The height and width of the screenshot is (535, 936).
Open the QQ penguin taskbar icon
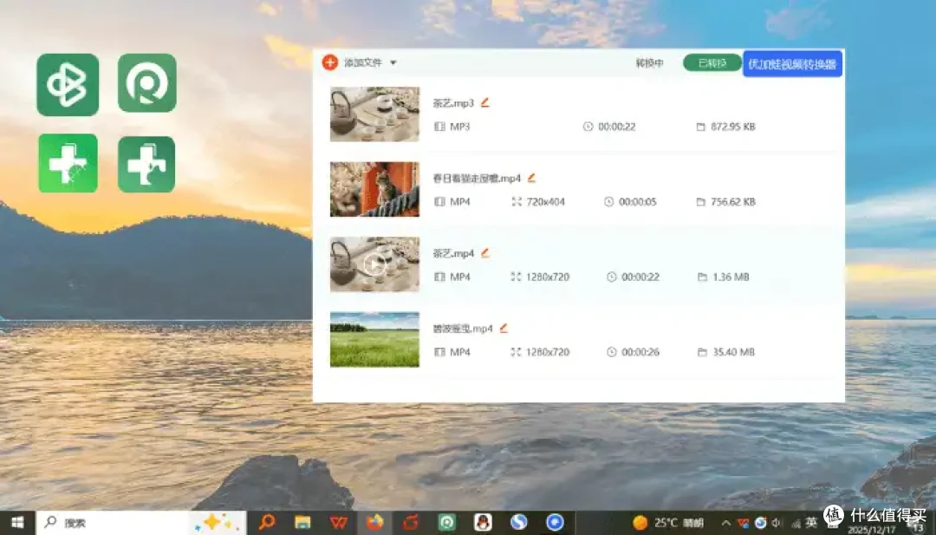[483, 523]
